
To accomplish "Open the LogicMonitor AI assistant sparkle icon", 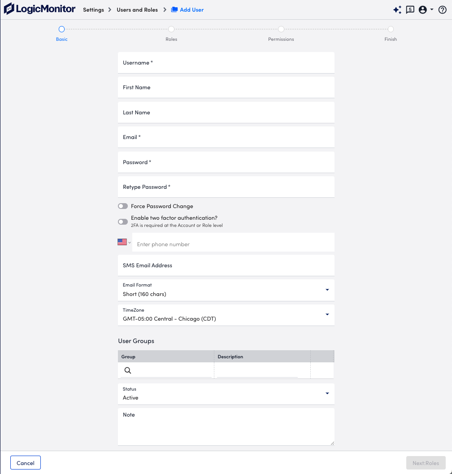I will (397, 9).
